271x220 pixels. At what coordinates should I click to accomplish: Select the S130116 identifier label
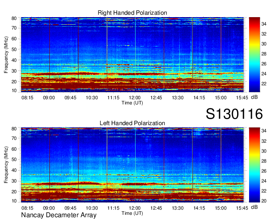[234, 114]
